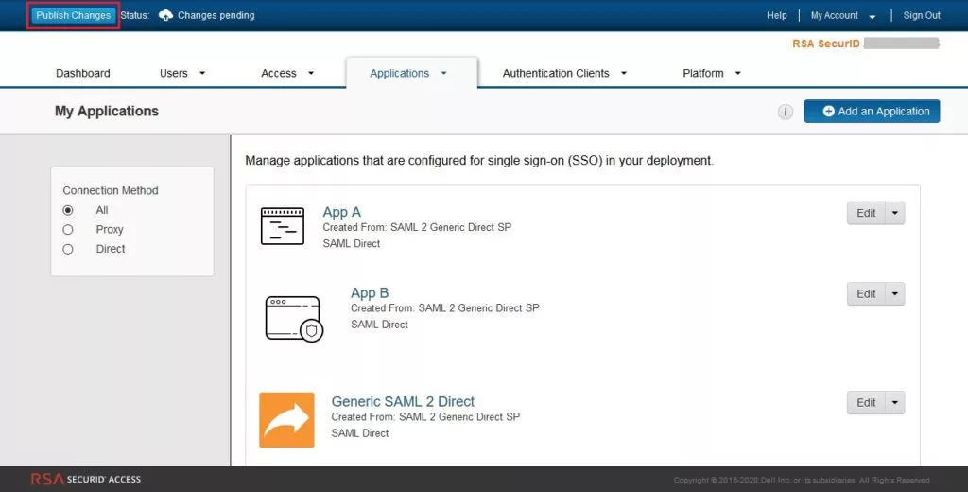
Task: Open the Generic SAML 2 Direct title link
Action: coord(403,402)
